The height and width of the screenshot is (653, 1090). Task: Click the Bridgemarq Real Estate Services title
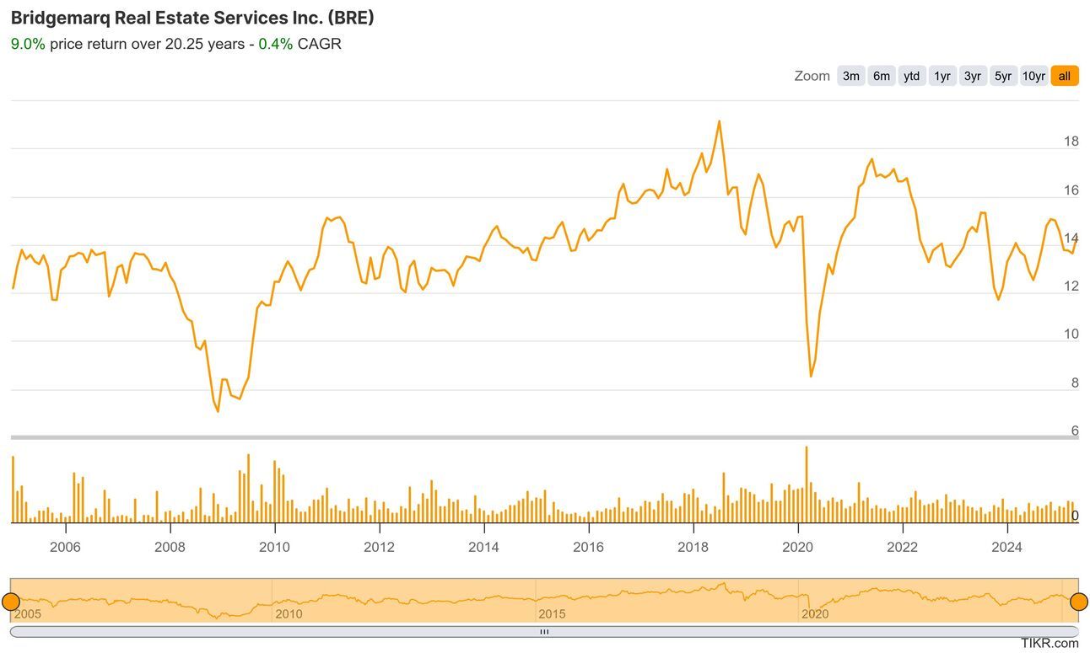192,18
